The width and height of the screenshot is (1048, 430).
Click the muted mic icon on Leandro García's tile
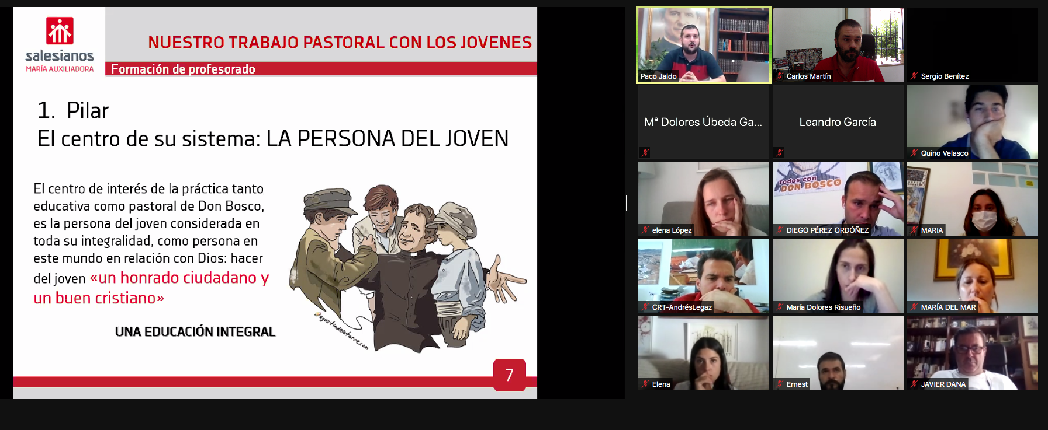pos(780,153)
